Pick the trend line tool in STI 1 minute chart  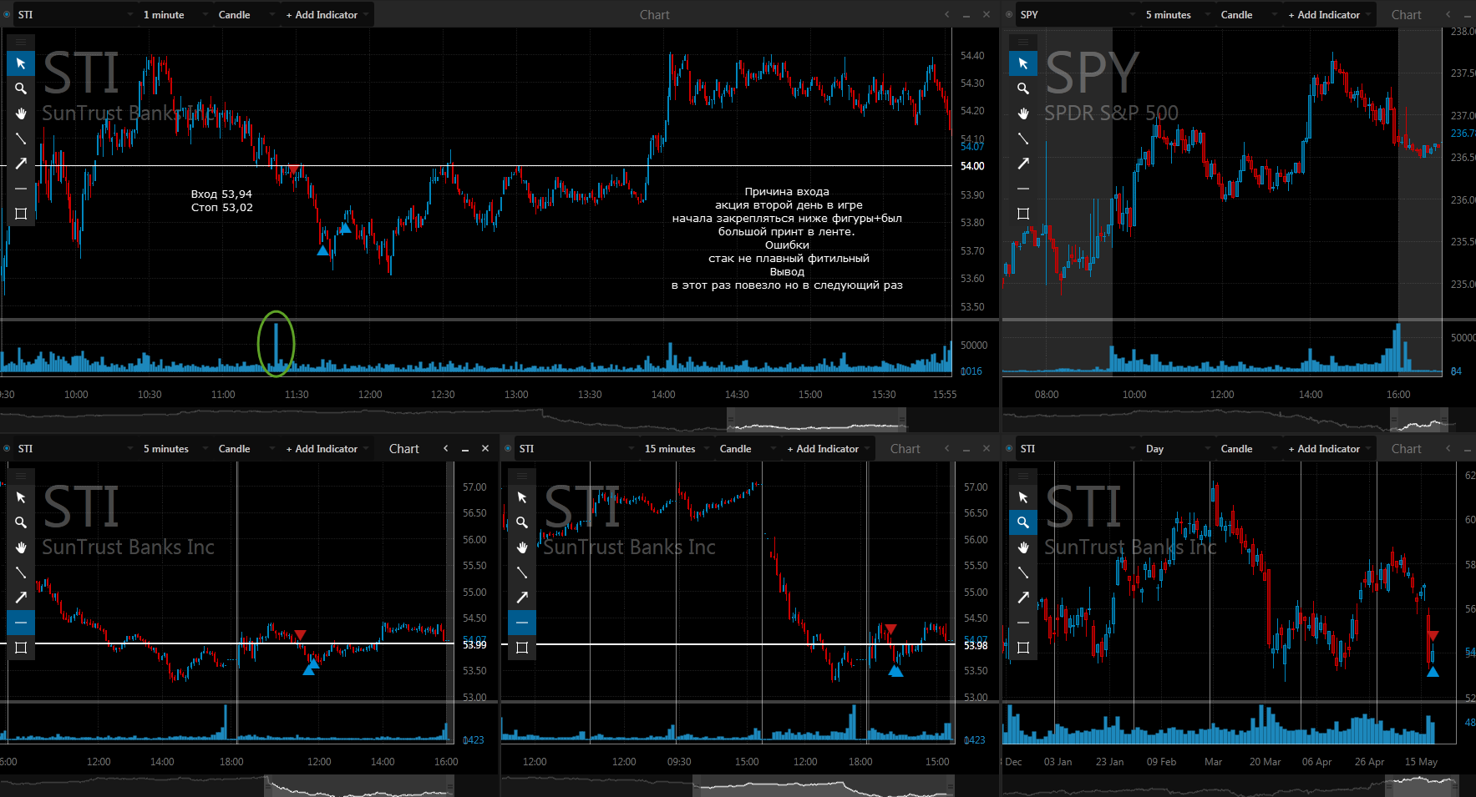point(21,139)
